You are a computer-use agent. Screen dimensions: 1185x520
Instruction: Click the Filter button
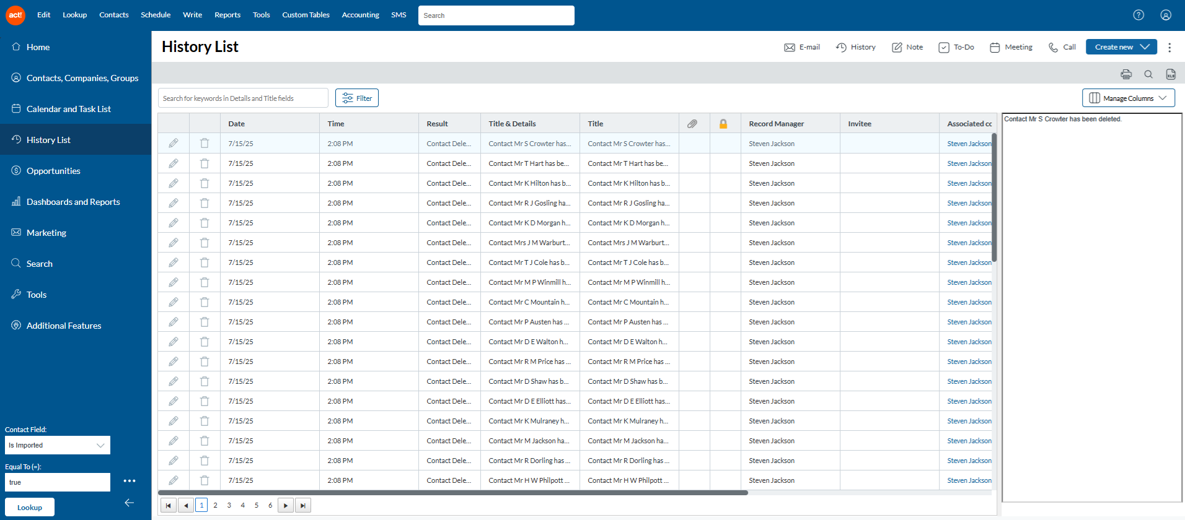pyautogui.click(x=357, y=98)
